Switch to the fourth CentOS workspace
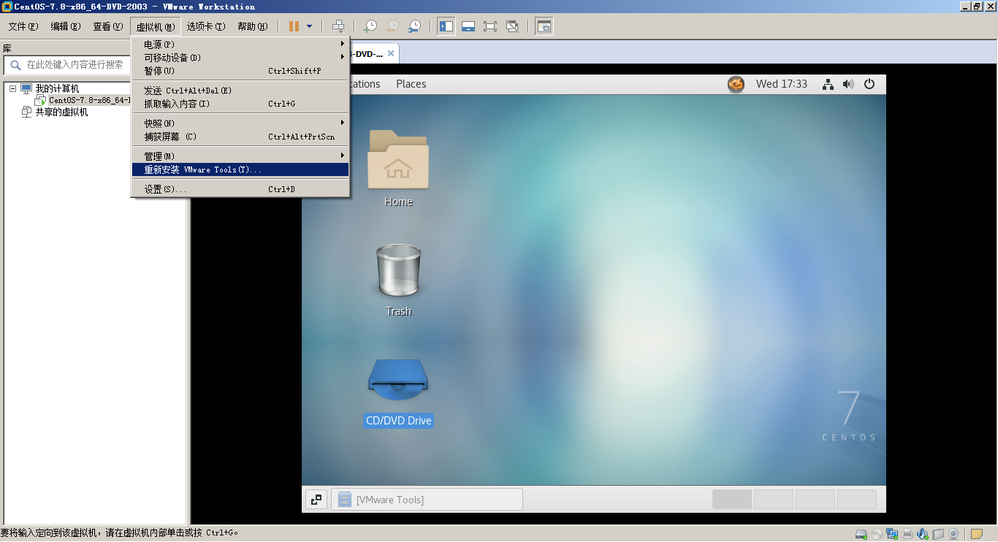This screenshot has width=998, height=542. [857, 500]
